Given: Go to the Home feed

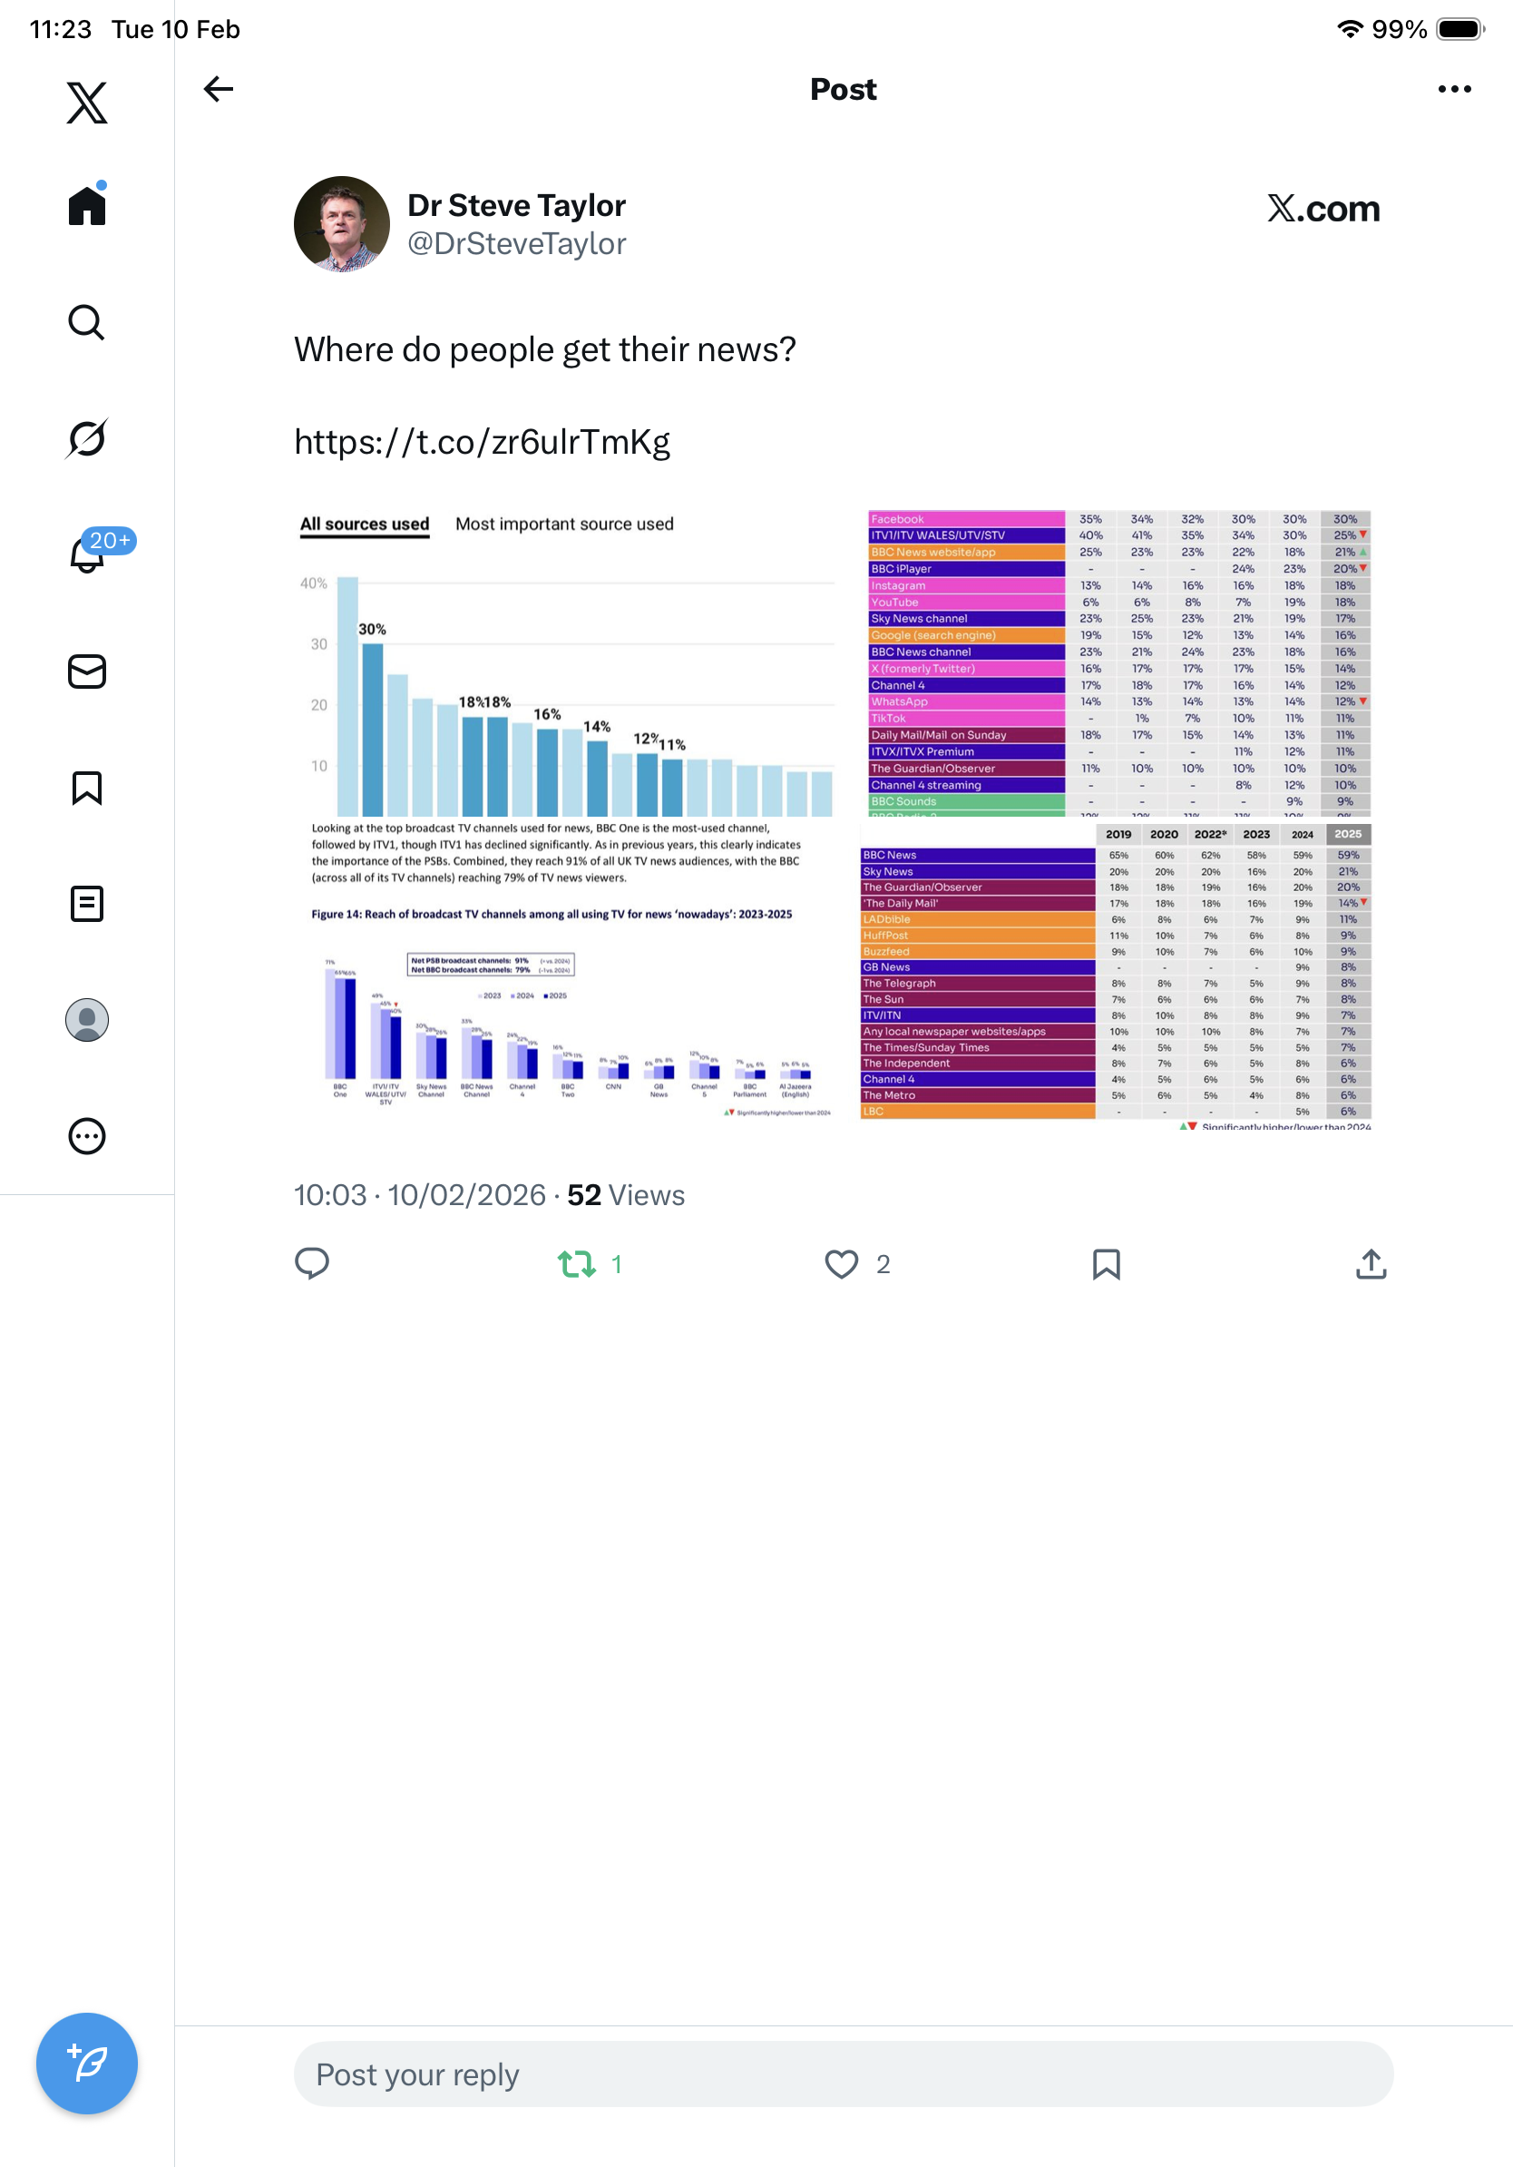Looking at the screenshot, I should [x=87, y=205].
